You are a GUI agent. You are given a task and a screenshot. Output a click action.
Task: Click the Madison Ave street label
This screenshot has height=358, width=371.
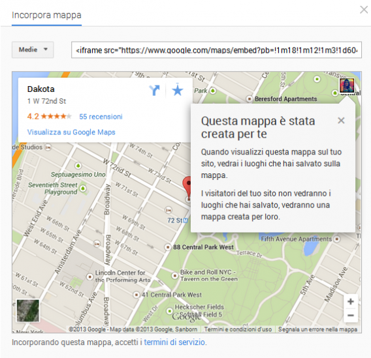pos(336,284)
